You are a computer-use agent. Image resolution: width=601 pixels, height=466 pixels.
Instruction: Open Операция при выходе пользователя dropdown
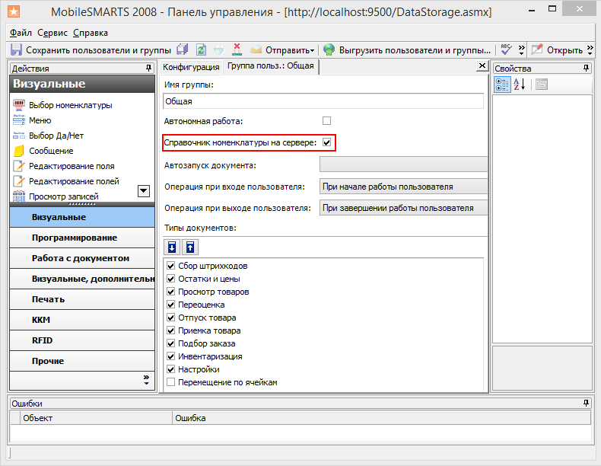click(x=403, y=208)
